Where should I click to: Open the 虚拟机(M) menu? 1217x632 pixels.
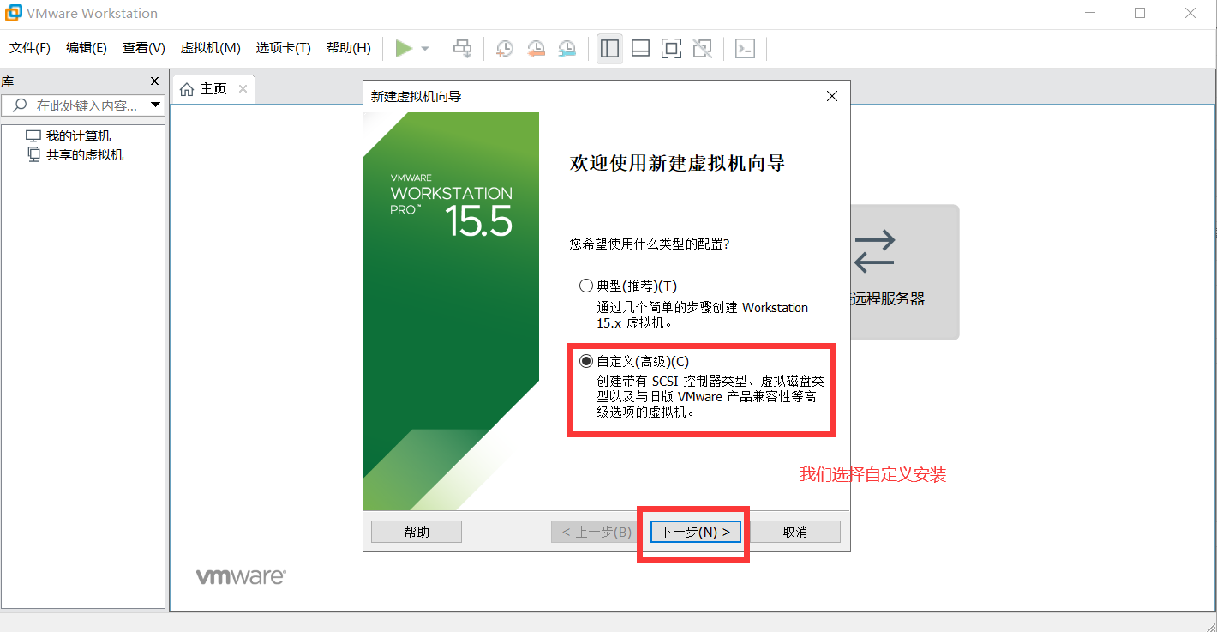coord(210,48)
